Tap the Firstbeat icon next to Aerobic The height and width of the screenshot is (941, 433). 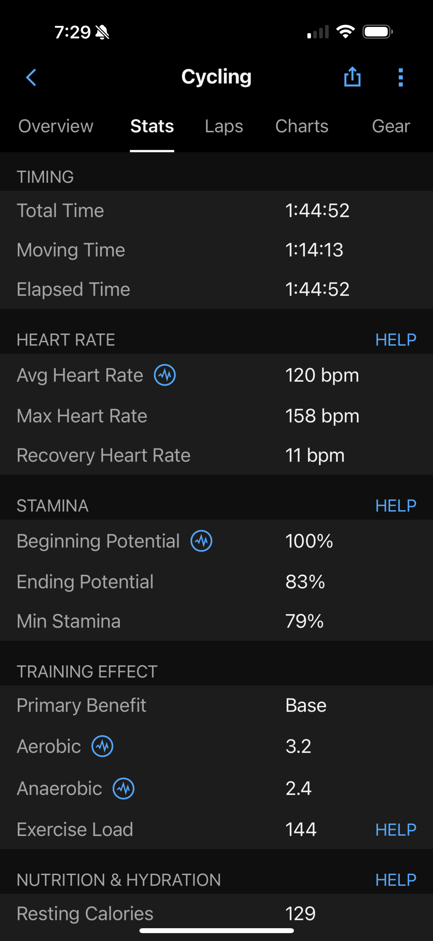102,746
